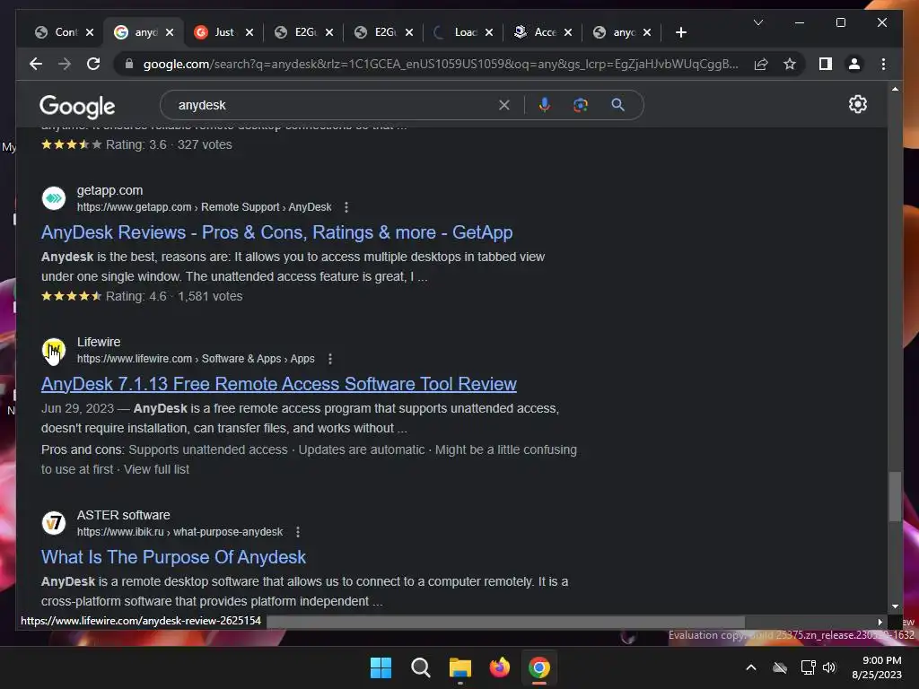Close the Acce tab
The height and width of the screenshot is (689, 919).
coord(567,32)
